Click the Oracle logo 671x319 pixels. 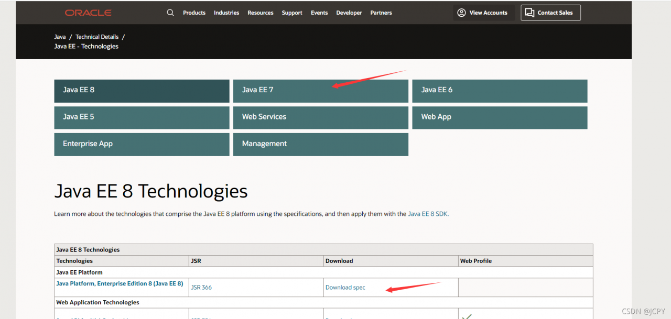(88, 13)
